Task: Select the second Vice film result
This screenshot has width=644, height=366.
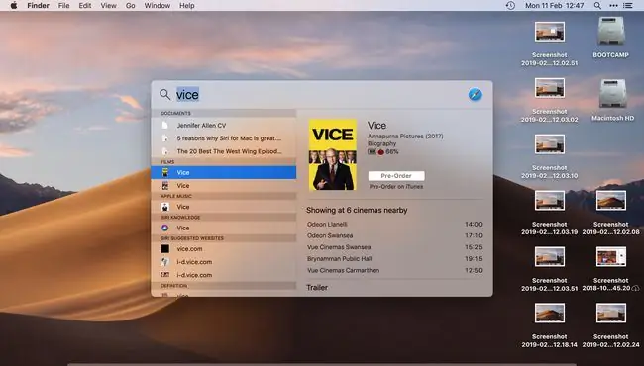Action: coord(224,186)
